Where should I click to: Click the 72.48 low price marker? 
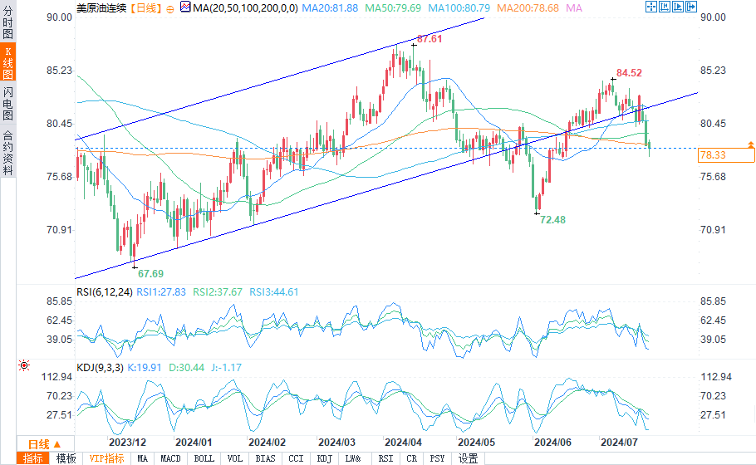tap(552, 220)
